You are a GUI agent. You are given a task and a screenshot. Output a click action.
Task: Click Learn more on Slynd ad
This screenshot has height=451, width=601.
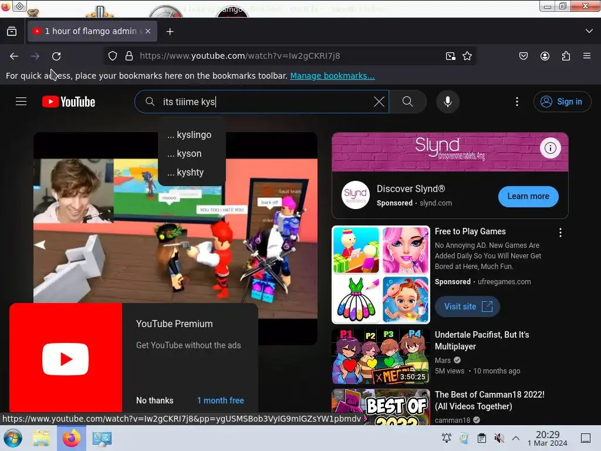[x=528, y=196]
